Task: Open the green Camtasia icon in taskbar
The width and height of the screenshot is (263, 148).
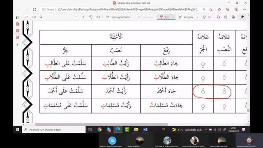Action: [x=127, y=129]
